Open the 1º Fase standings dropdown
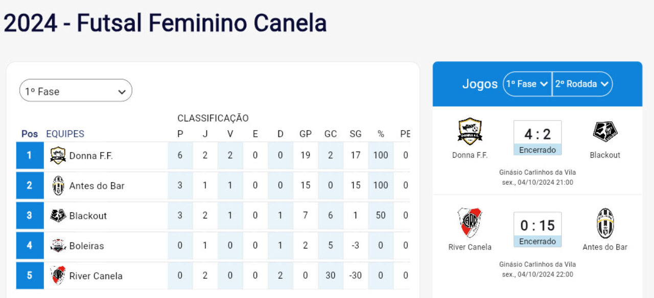The height and width of the screenshot is (298, 654). pyautogui.click(x=76, y=91)
